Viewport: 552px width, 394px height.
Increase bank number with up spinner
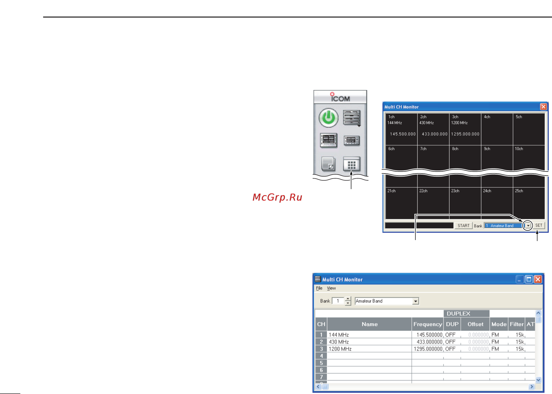point(348,299)
